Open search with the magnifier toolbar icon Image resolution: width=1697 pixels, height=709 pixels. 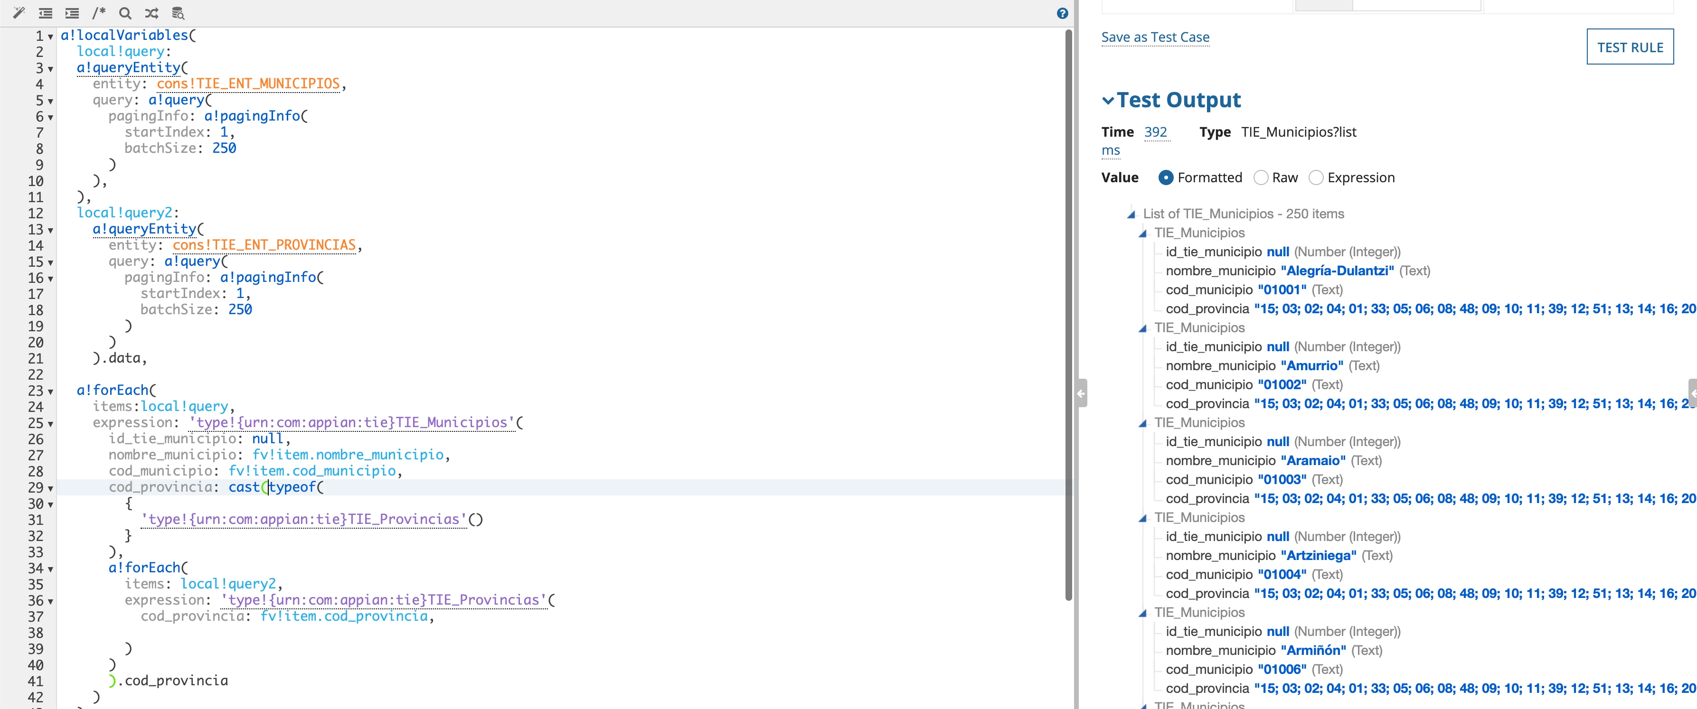tap(125, 12)
